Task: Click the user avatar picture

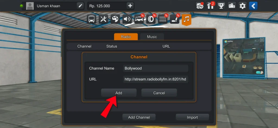Action: 30,6
